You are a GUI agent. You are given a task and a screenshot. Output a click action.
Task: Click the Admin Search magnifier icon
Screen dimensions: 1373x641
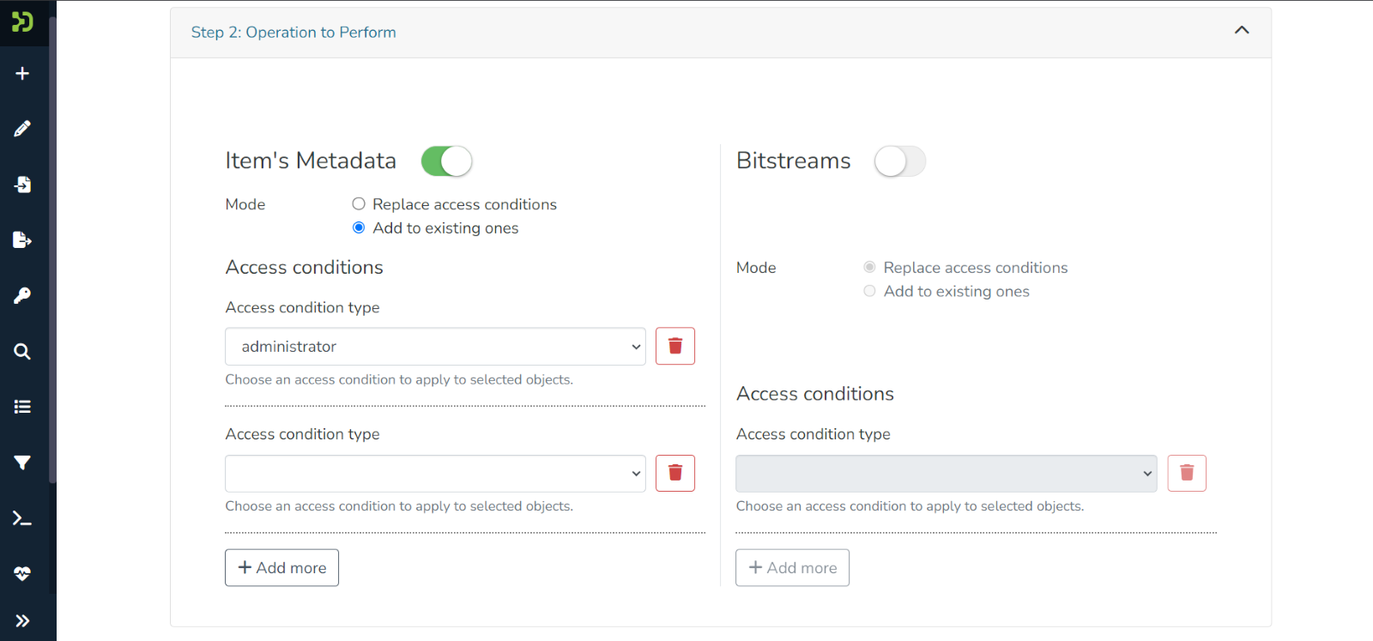pyautogui.click(x=22, y=352)
